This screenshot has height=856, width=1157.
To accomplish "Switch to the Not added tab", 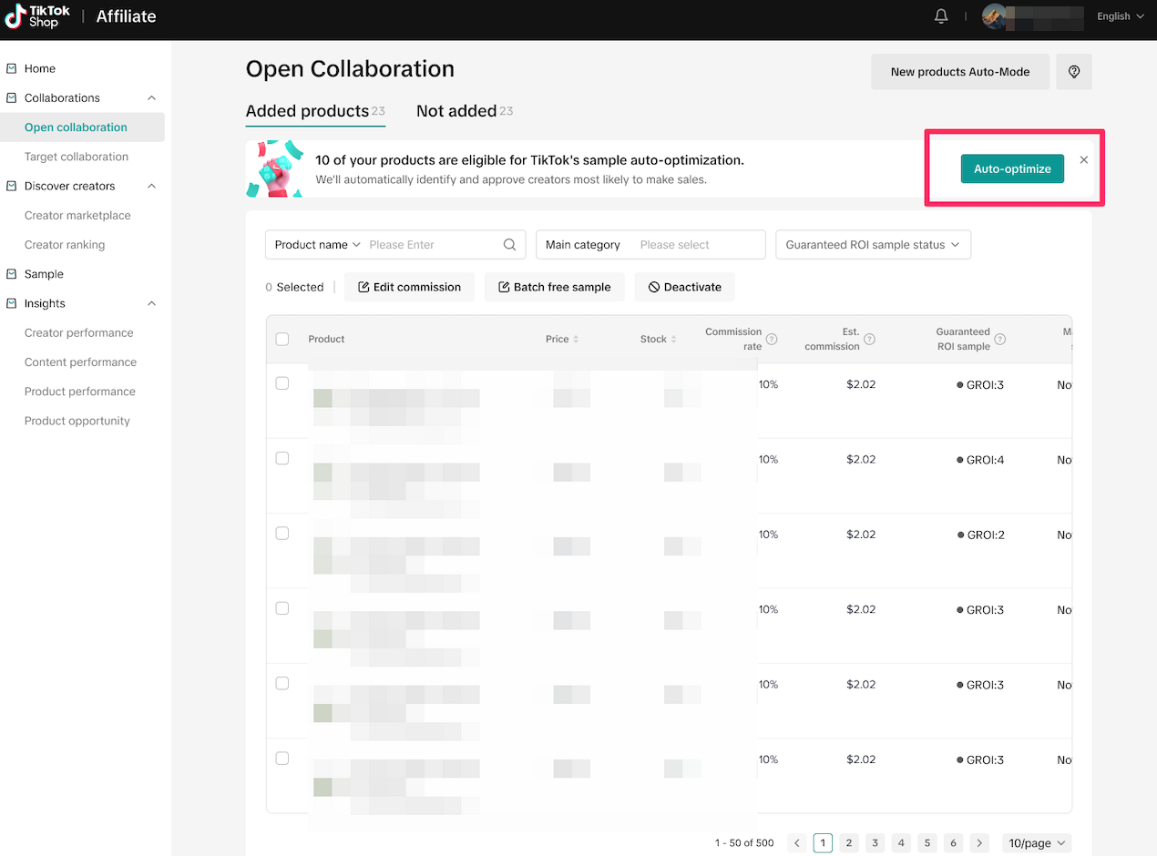I will (456, 111).
